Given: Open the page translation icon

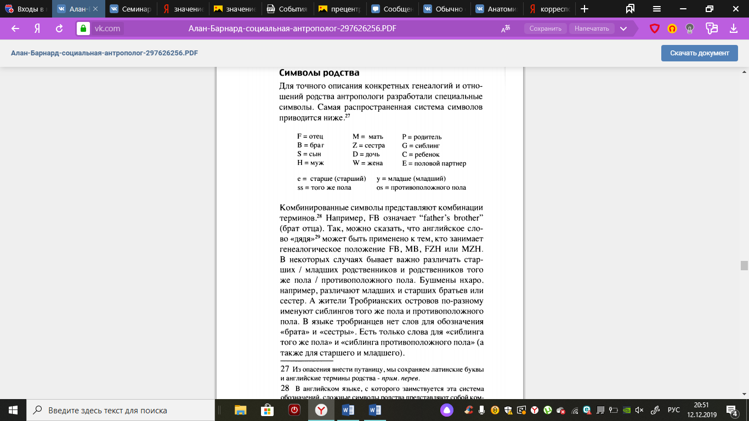Looking at the screenshot, I should tap(506, 29).
